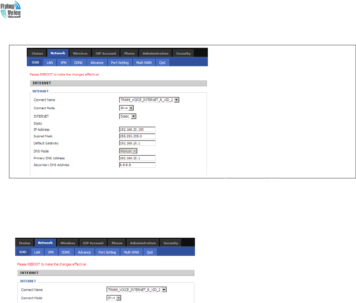Screen dimensions: 356x303
Task: Select WAN sub-tab in lower screenshot
Action: [23, 252]
